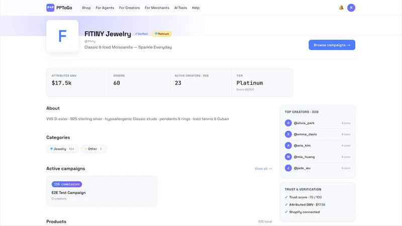402x226 pixels.
Task: Click the Trust score 70 / 100 line
Action: point(306,197)
